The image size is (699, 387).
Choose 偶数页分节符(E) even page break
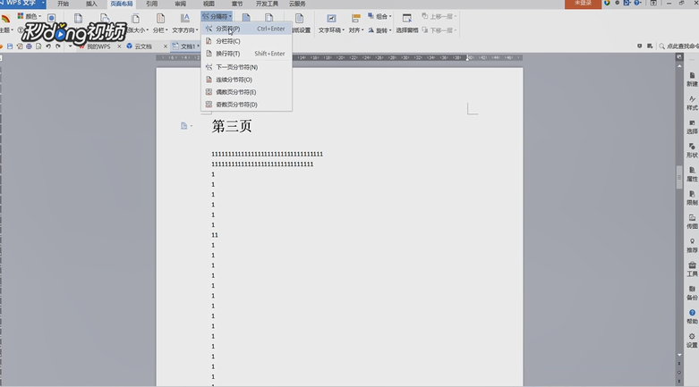click(246, 92)
